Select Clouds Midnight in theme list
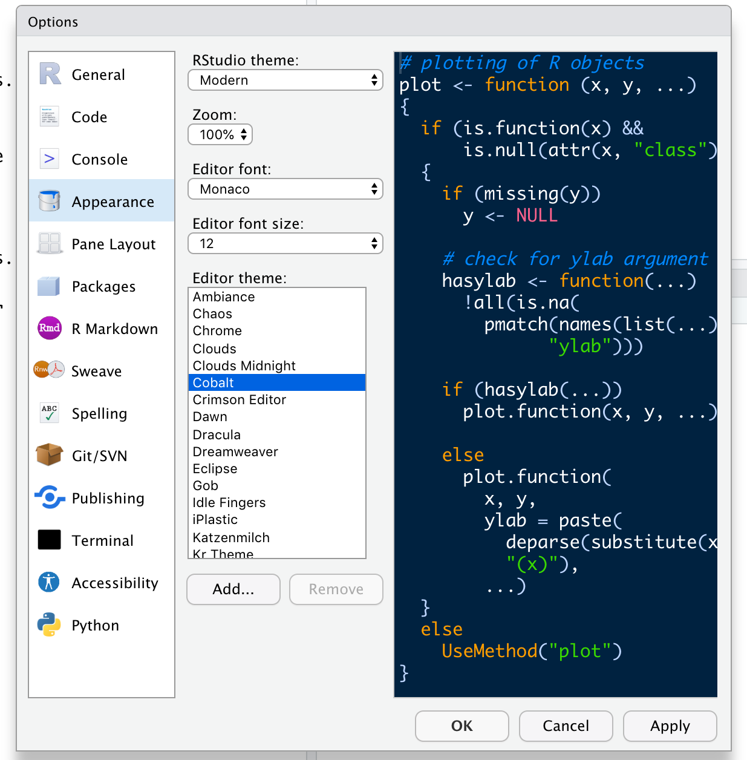The width and height of the screenshot is (747, 760). coord(244,365)
